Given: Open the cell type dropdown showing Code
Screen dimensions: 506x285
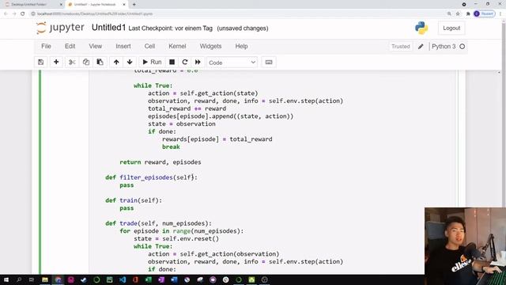Looking at the screenshot, I should [x=232, y=63].
